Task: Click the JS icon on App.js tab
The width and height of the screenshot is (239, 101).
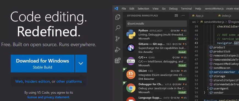Action: tap(193, 16)
